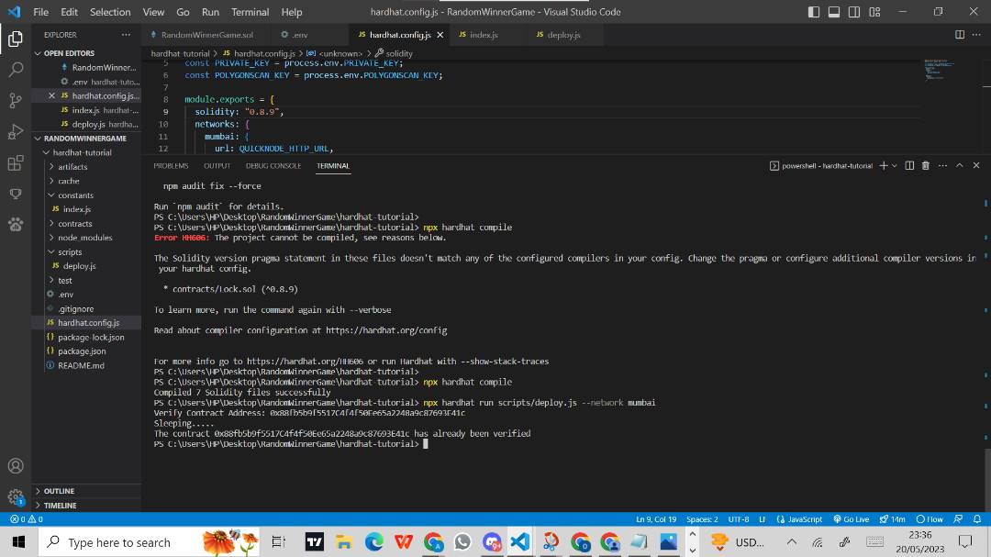This screenshot has height=557, width=991.
Task: Open the terminal profile dropdown chevron
Action: [895, 165]
